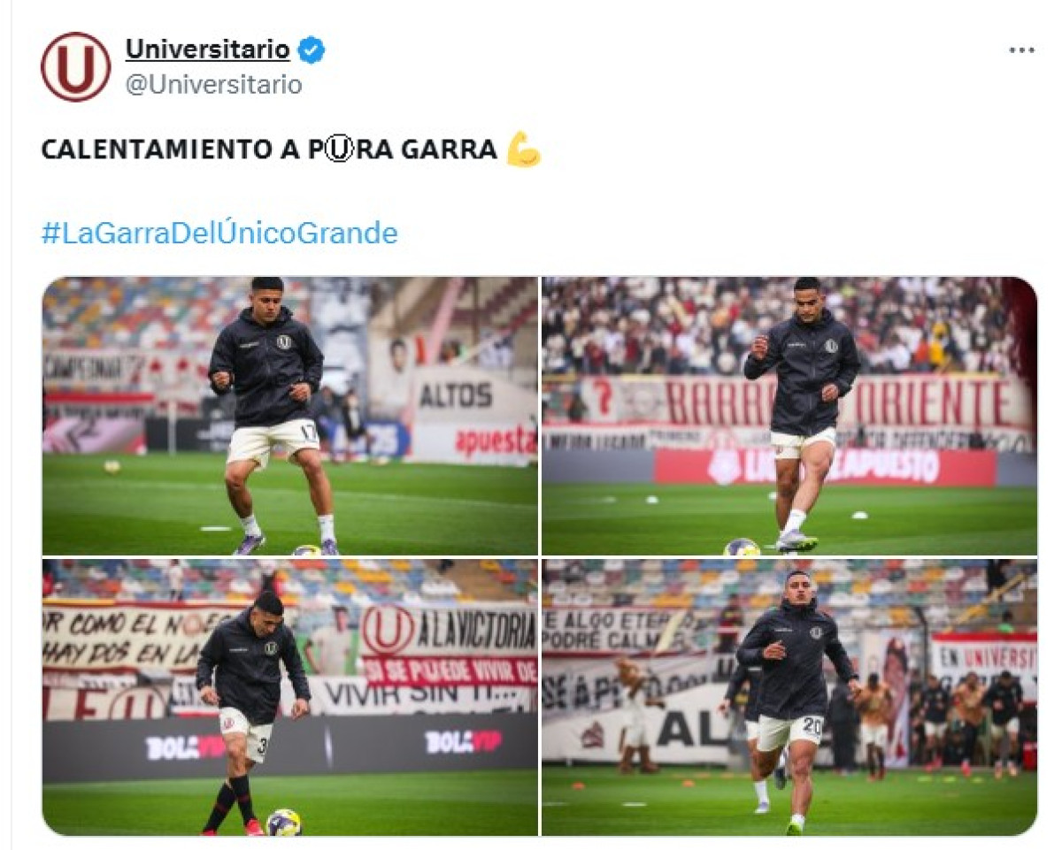The width and height of the screenshot is (1062, 850).
Task: View photo of player wearing number 17
Action: point(289,416)
